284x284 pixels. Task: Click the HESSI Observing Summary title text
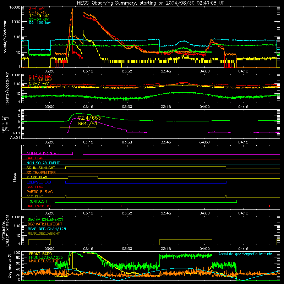[150, 3]
